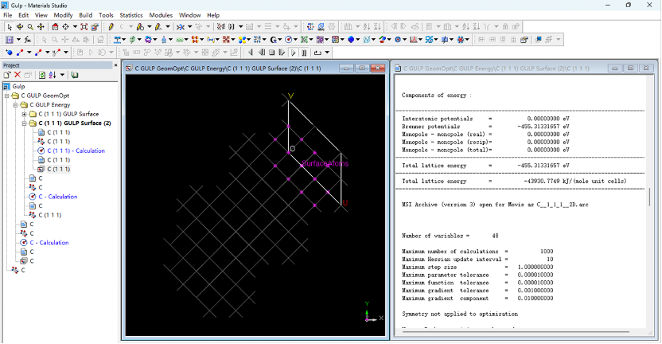Select Gulp project root in tree
Screen dimensions: 662x344
pyautogui.click(x=18, y=86)
